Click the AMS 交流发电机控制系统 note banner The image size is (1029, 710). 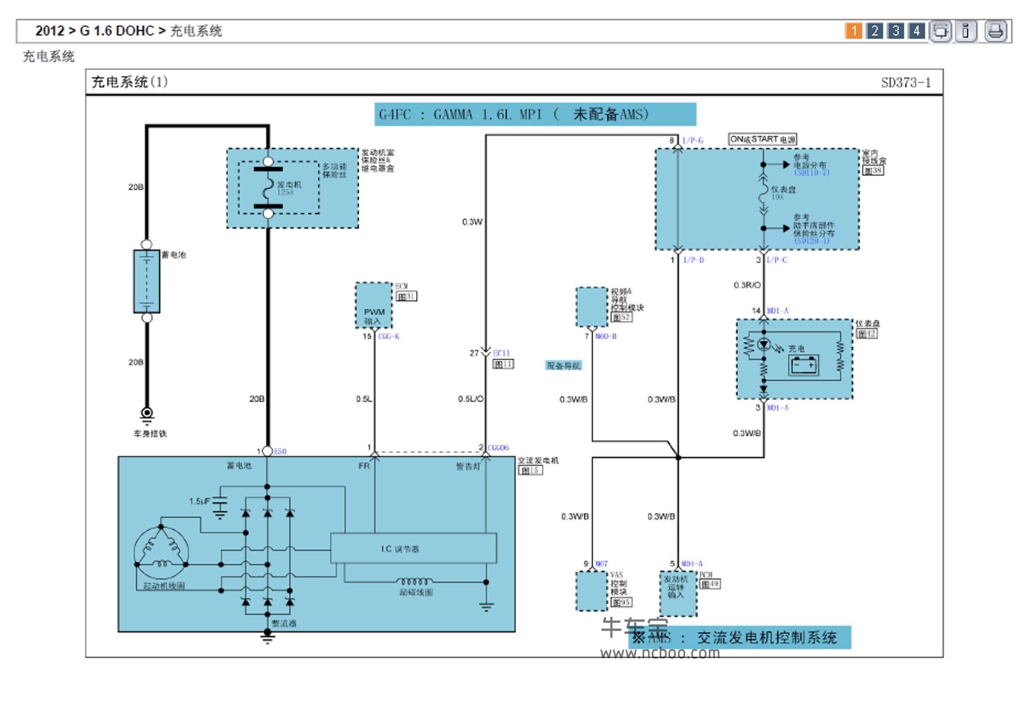point(740,638)
